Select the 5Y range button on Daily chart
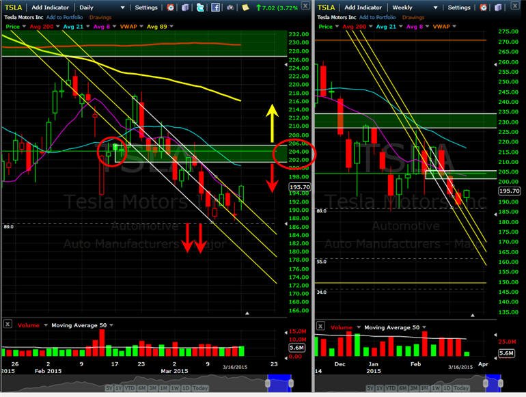Image resolution: width=526 pixels, height=397 pixels. tap(109, 388)
